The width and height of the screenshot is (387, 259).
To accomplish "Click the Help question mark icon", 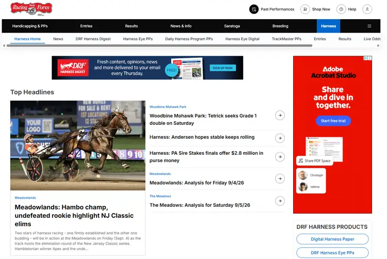I will 341,9.
